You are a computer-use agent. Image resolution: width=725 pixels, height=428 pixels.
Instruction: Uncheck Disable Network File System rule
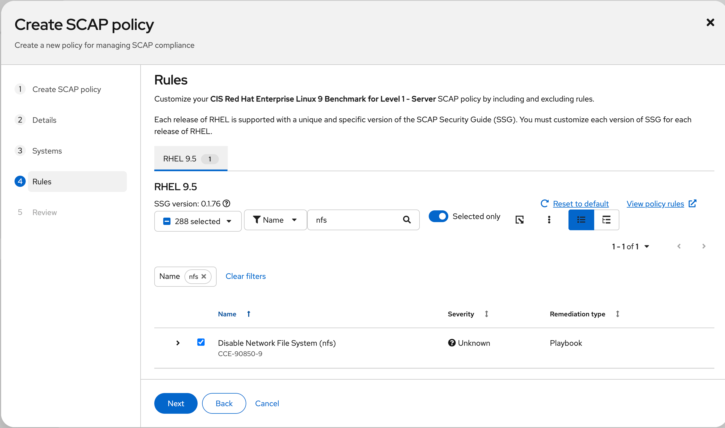[x=201, y=342]
